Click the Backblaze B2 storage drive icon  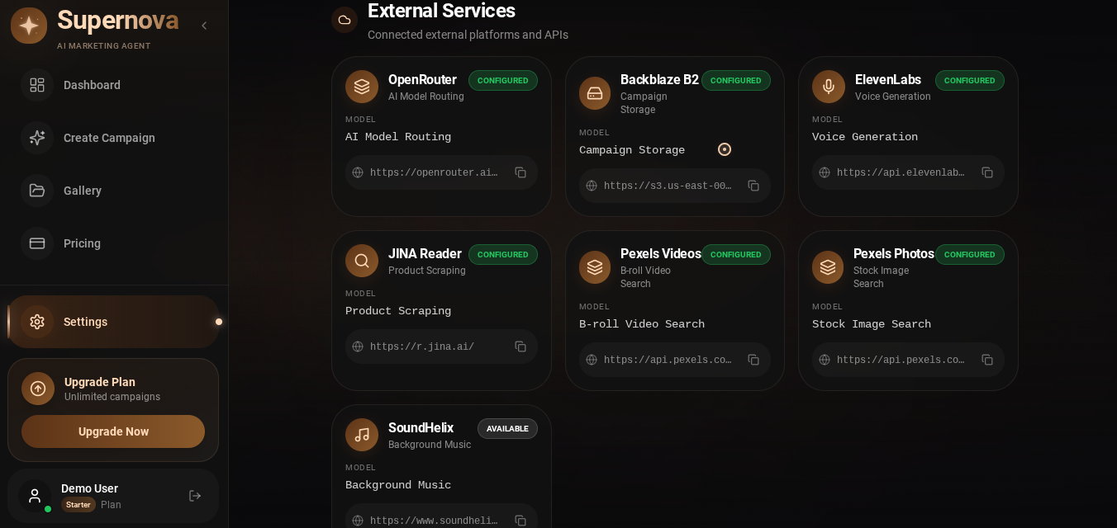595,93
